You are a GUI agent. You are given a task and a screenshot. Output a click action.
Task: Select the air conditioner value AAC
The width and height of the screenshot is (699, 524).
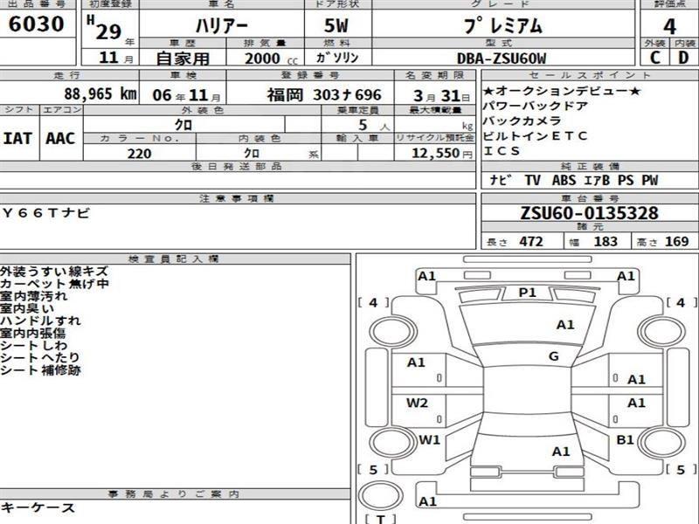(x=60, y=138)
